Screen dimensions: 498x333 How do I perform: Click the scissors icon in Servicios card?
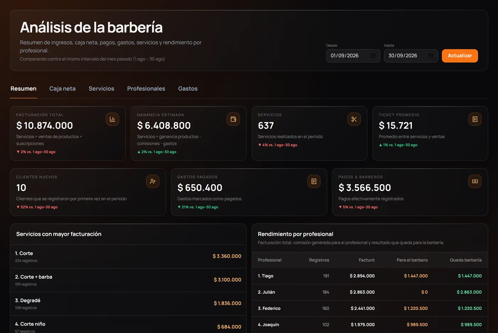[354, 119]
